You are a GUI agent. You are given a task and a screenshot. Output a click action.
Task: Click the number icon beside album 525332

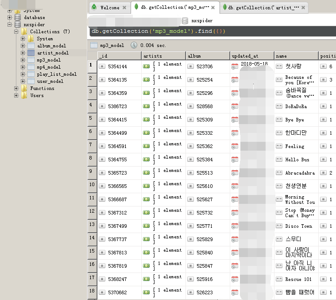click(x=190, y=133)
